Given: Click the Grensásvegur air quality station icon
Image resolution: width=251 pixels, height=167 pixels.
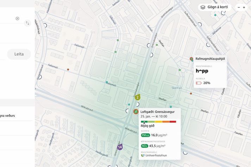Looking at the screenshot, I should point(136,111).
